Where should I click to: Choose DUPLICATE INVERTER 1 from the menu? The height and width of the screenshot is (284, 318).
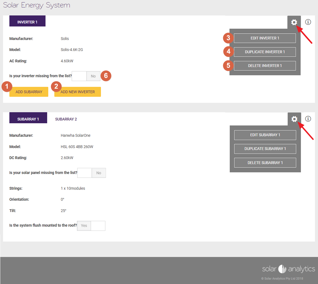[264, 52]
